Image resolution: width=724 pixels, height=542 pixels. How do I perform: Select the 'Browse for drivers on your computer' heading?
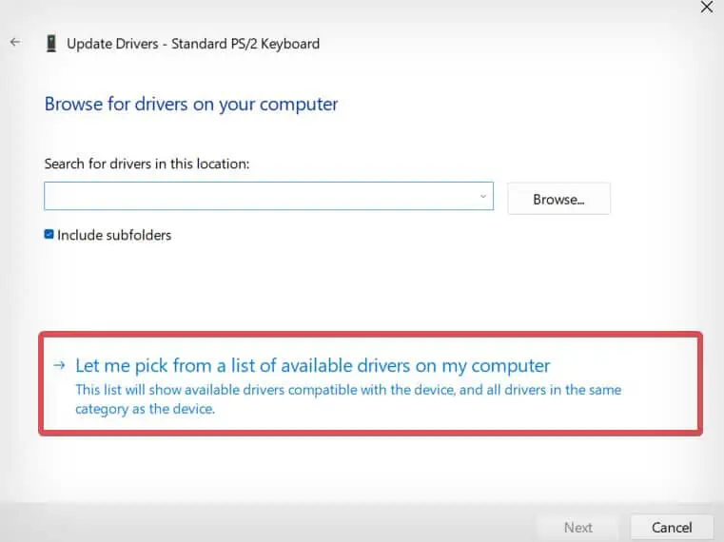click(191, 104)
